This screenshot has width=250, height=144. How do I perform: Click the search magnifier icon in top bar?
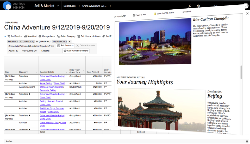(x=190, y=6)
